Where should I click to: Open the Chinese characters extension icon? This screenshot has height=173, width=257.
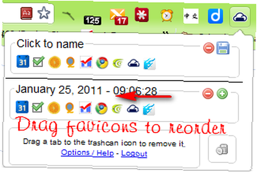191,16
